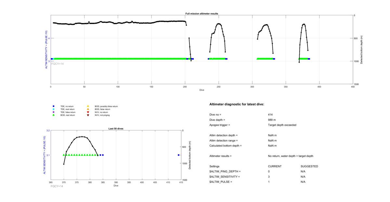Click the 'Dive' x-axis label of the full mission plot

coord(202,90)
